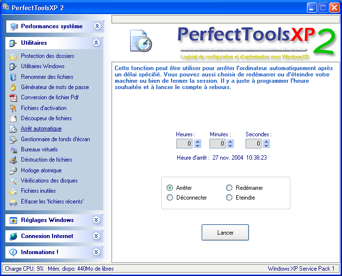
Task: Open the Informations ! section
Action: 54,252
